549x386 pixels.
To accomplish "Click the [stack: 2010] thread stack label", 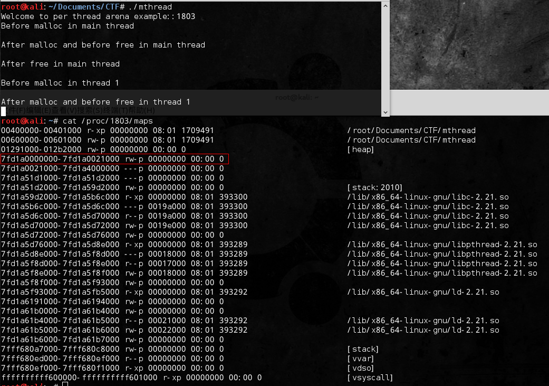I will point(374,187).
